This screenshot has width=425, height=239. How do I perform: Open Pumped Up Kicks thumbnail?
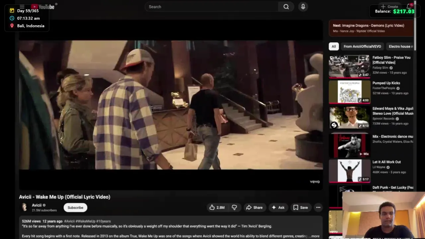pos(349,92)
